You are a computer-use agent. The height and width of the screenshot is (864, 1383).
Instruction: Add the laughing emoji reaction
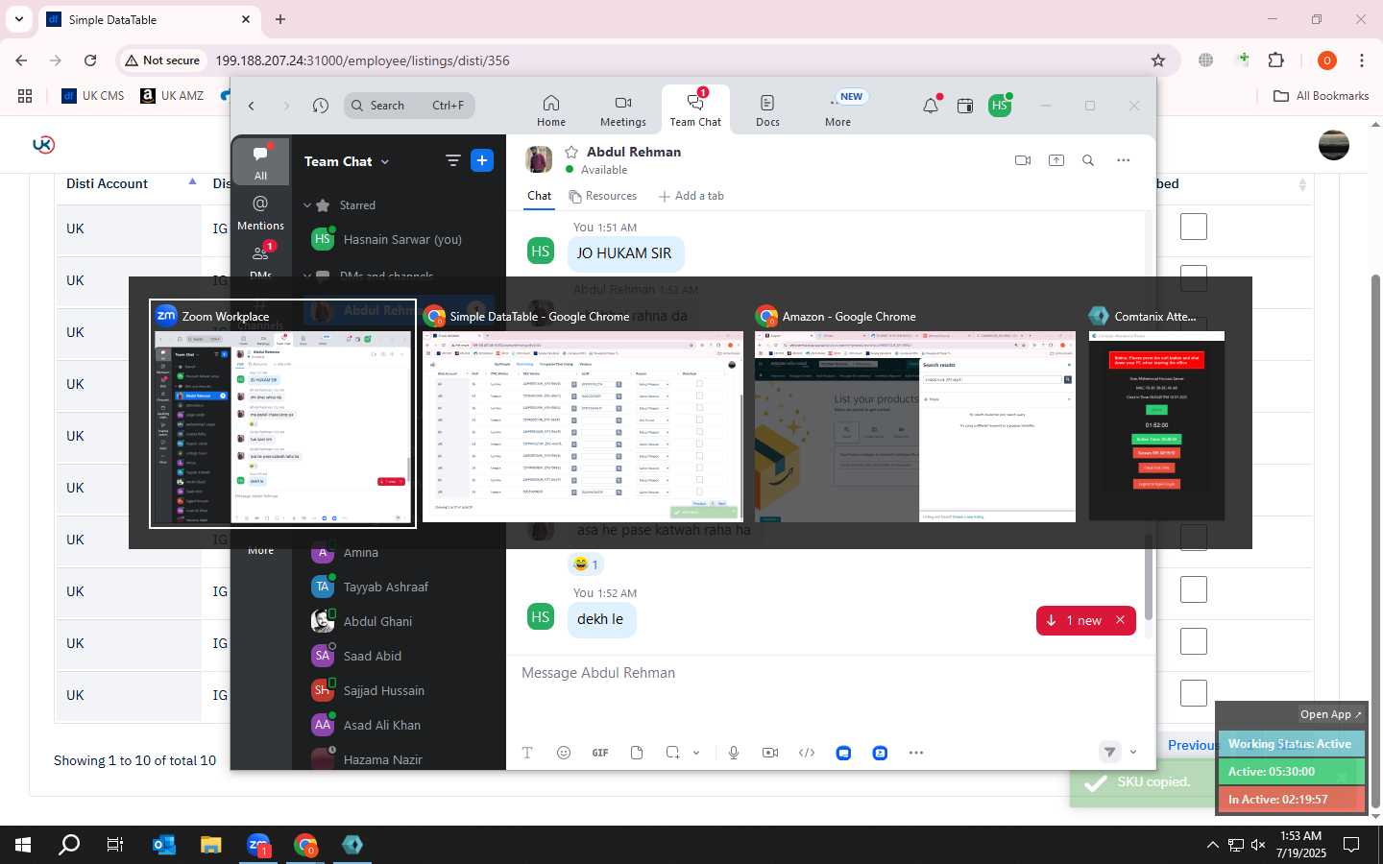586,564
